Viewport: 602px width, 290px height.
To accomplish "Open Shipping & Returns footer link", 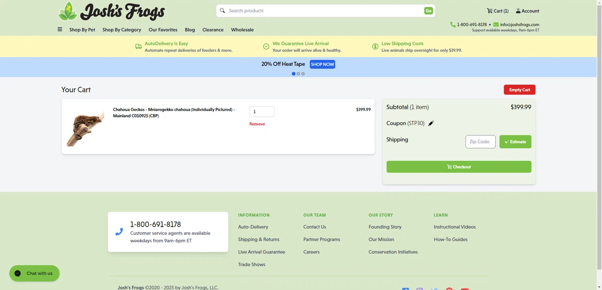I will tap(259, 239).
